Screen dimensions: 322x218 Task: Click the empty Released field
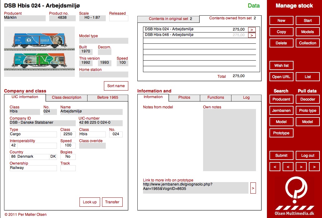pos(119,18)
